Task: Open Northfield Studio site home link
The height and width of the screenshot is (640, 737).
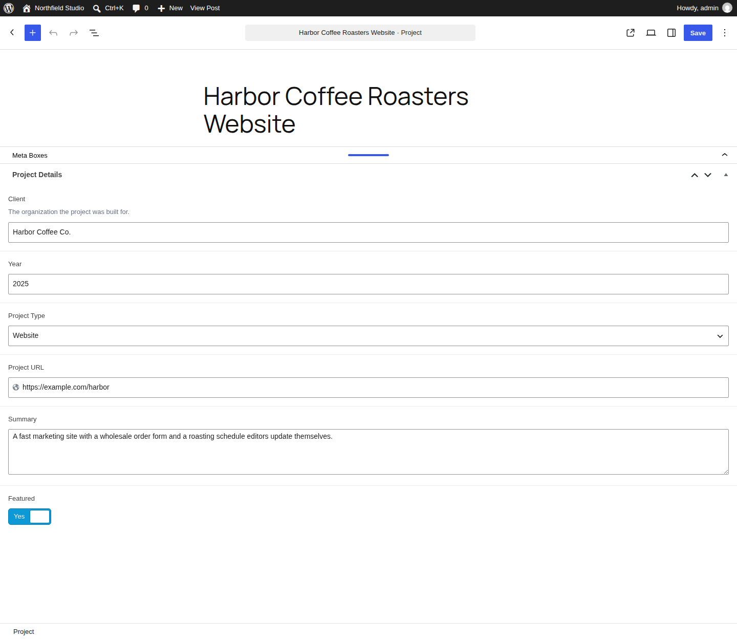Action: click(x=53, y=8)
